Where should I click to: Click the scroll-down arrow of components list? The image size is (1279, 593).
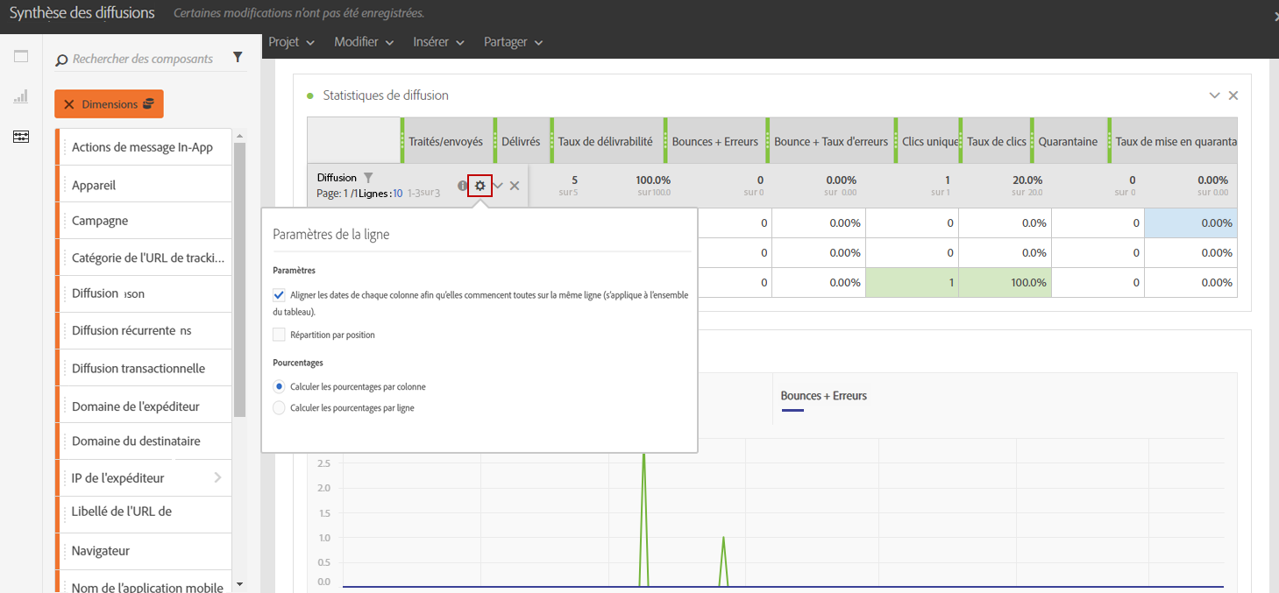240,584
